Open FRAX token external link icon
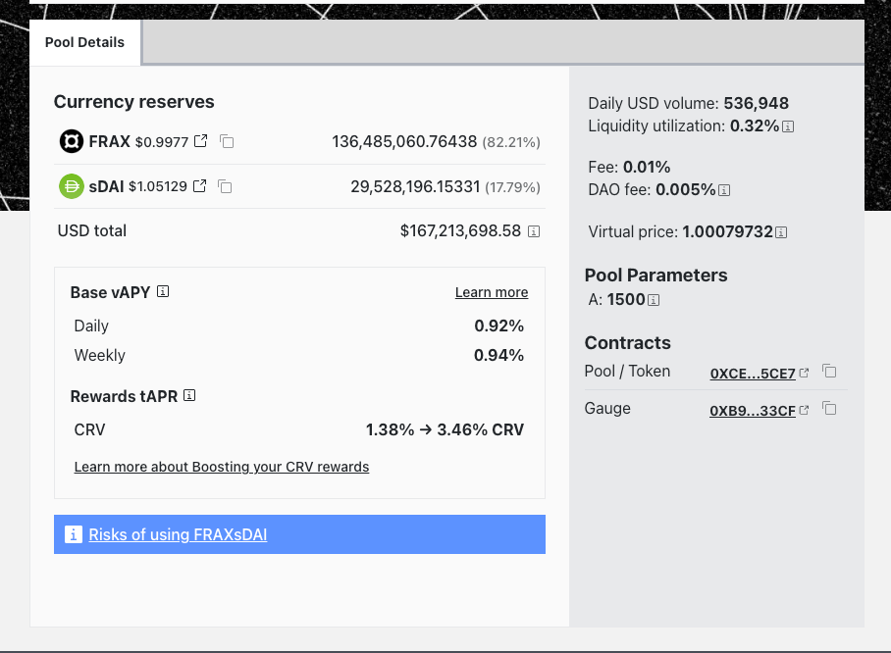 click(201, 141)
